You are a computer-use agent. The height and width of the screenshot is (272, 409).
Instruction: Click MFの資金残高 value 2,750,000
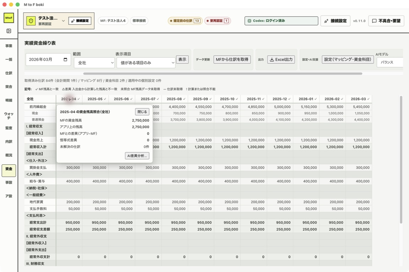pyautogui.click(x=140, y=120)
